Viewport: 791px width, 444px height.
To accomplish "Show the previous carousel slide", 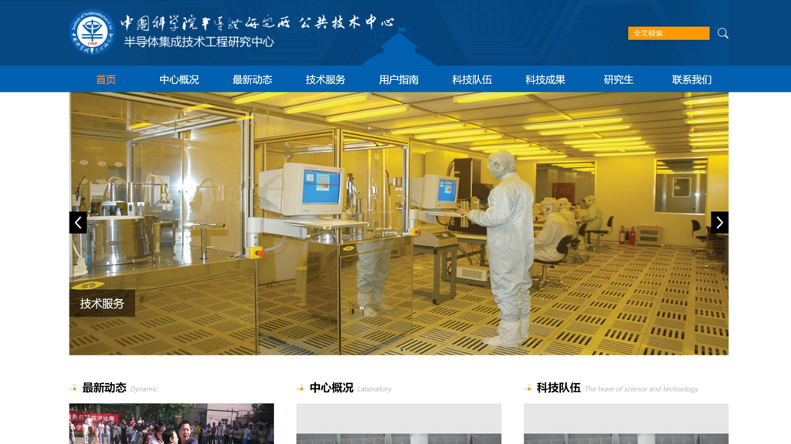I will [x=78, y=223].
